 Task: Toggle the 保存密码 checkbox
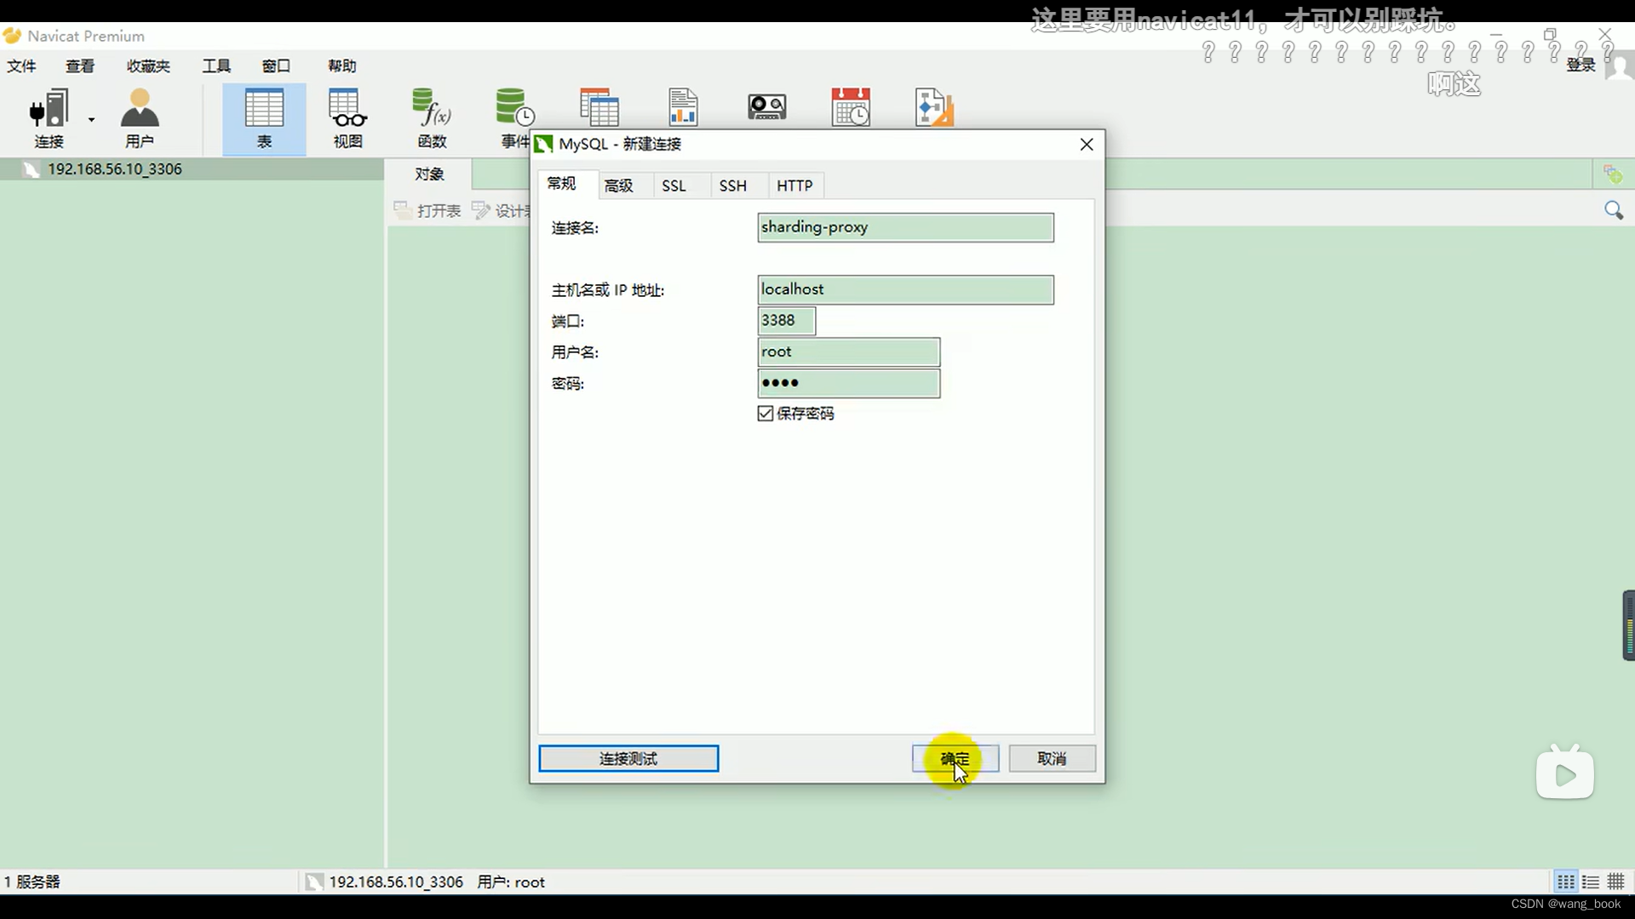coord(765,414)
